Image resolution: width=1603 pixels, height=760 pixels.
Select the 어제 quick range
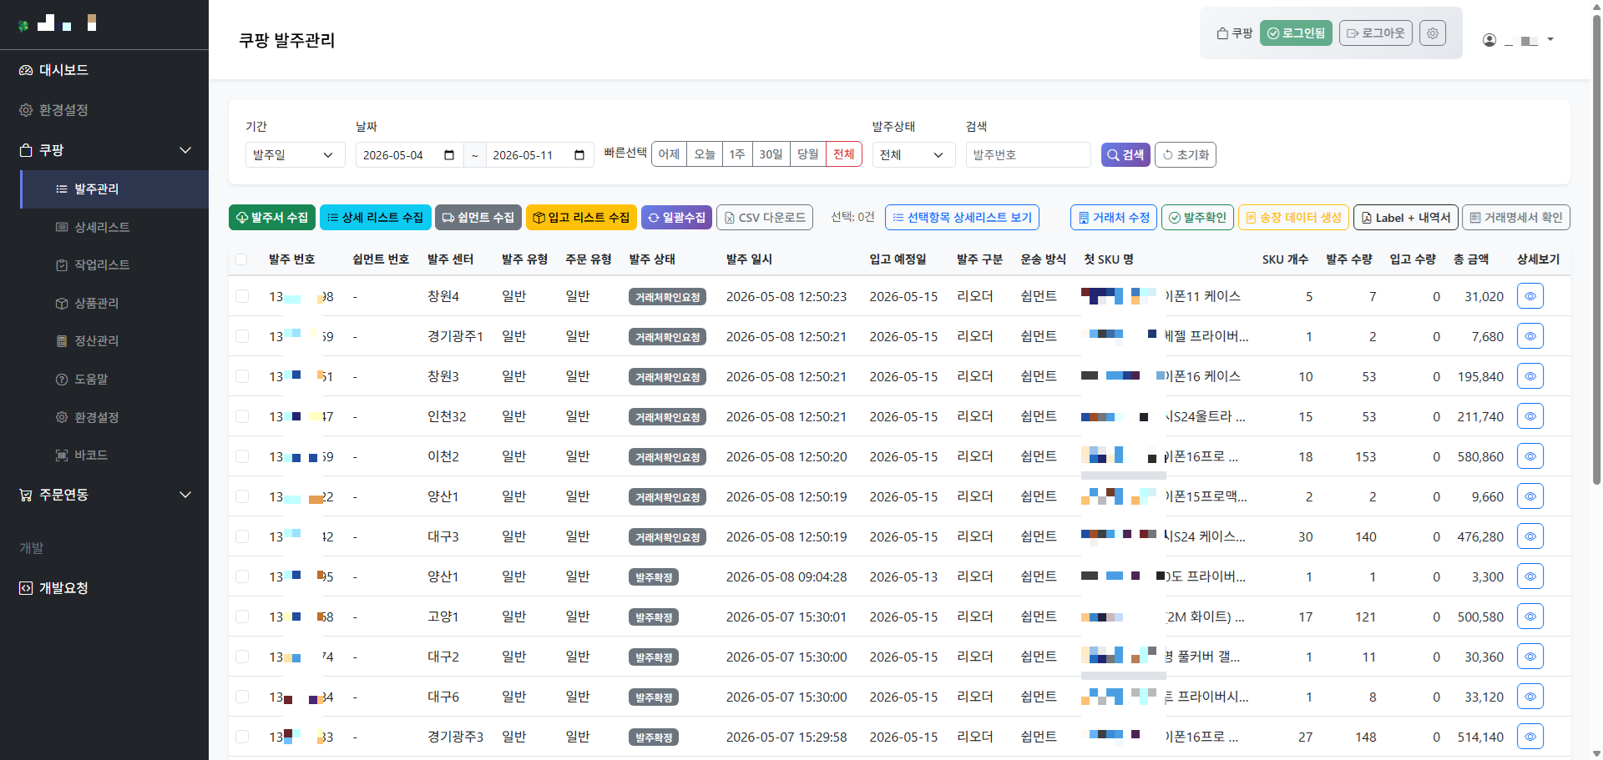(669, 154)
